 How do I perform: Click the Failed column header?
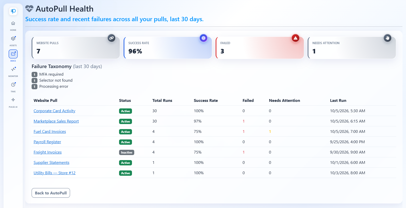point(248,101)
